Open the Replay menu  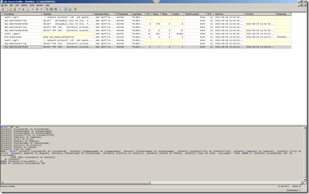(x=24, y=5)
